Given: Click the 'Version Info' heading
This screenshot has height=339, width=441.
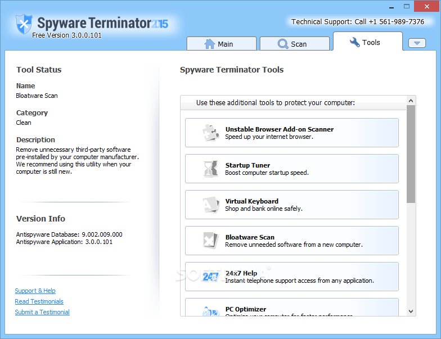Looking at the screenshot, I should tap(40, 218).
